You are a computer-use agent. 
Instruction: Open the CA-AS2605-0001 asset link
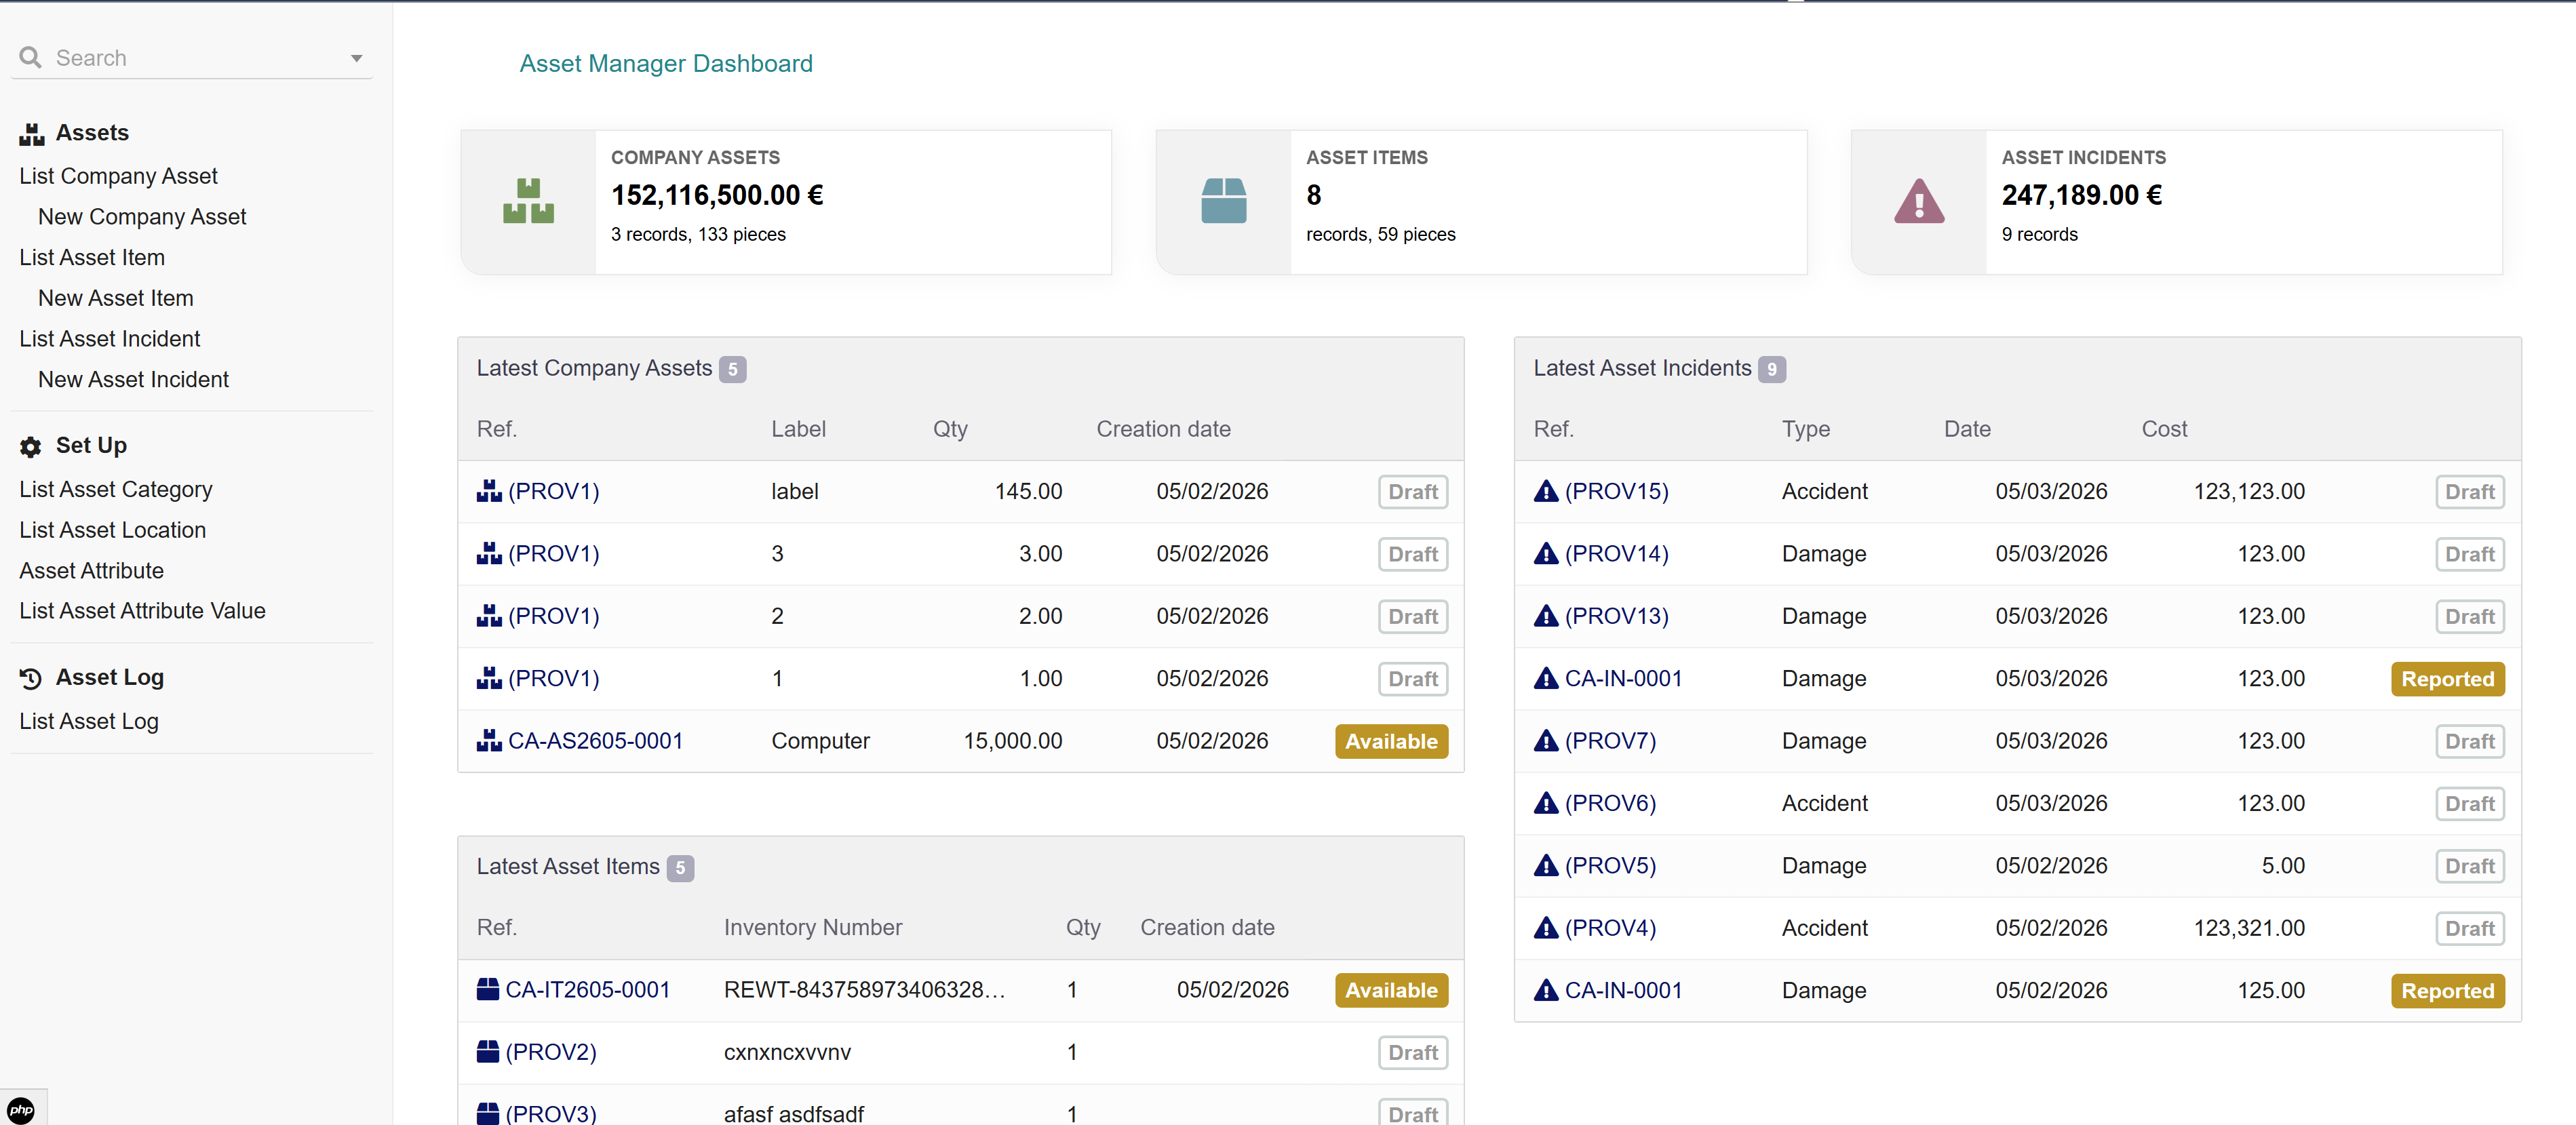pyautogui.click(x=595, y=741)
